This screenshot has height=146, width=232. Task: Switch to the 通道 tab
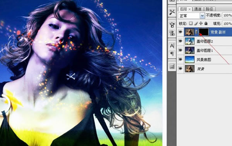click(198, 9)
